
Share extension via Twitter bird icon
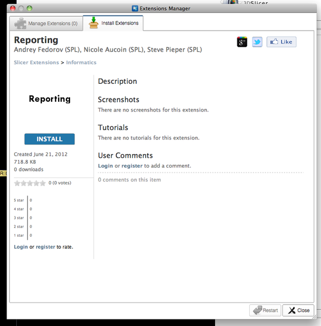[257, 42]
